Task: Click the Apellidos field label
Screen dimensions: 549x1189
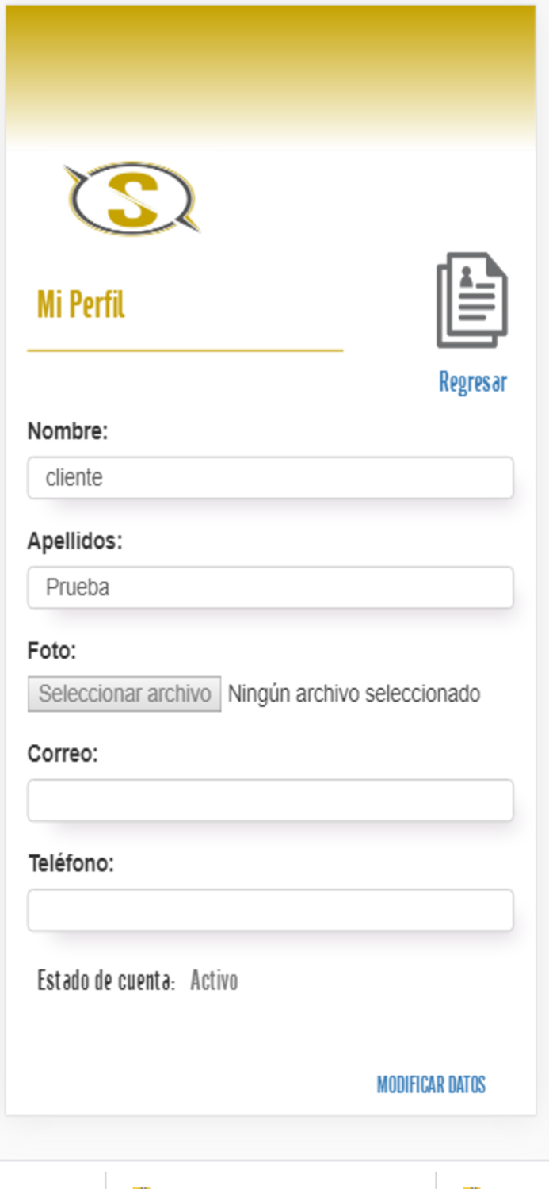Action: 75,541
